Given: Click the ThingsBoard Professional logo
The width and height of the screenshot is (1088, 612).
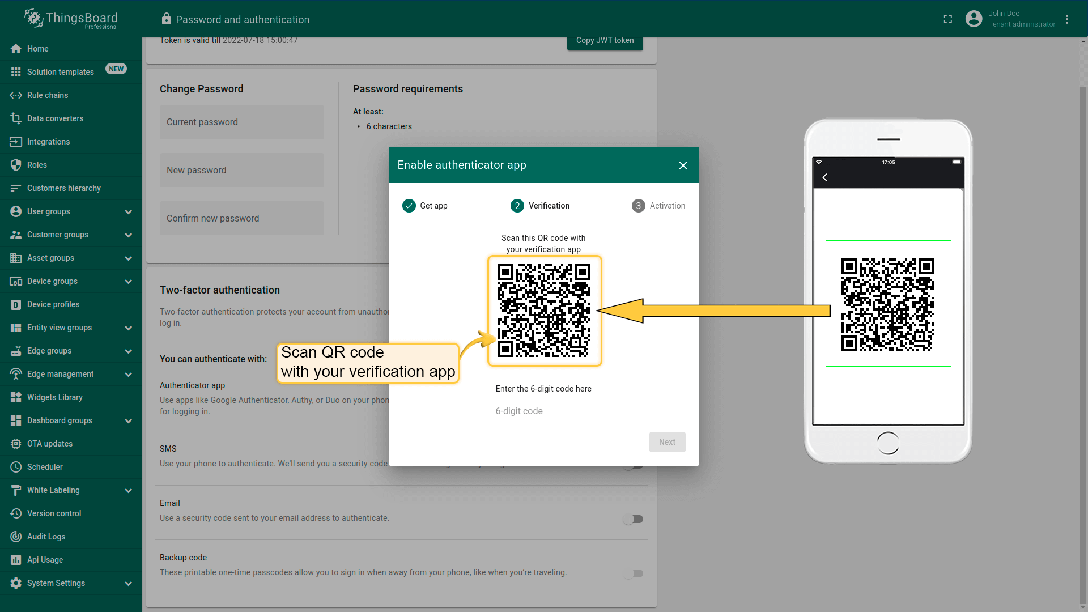Looking at the screenshot, I should pyautogui.click(x=71, y=19).
